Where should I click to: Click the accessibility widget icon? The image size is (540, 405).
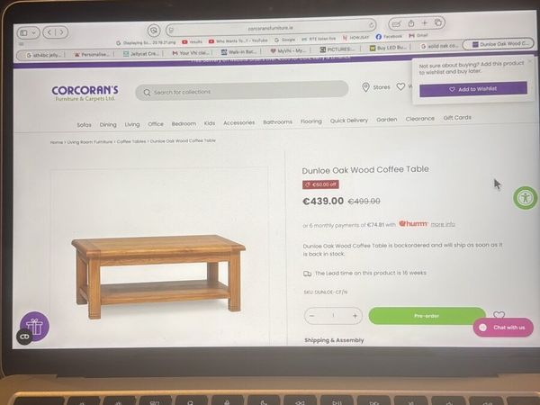[x=526, y=198]
